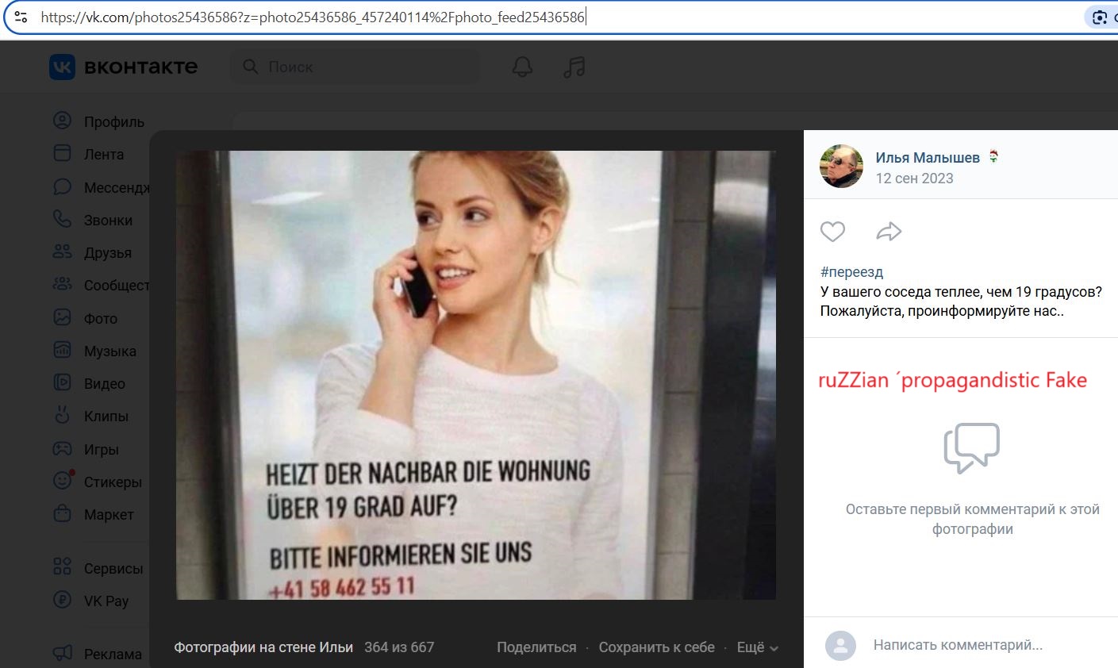Expand the Ещё dropdown menu
The width and height of the screenshot is (1118, 668).
tap(757, 647)
